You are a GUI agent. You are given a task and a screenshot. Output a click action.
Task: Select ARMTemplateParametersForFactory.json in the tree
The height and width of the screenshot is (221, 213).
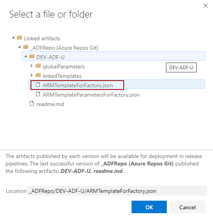click(x=91, y=95)
